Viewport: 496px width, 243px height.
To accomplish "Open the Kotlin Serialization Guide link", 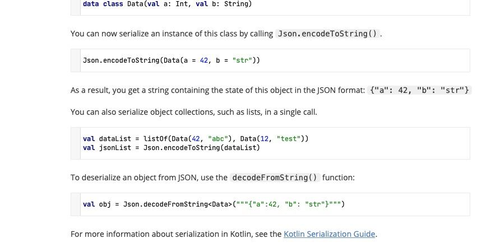I will pos(330,234).
